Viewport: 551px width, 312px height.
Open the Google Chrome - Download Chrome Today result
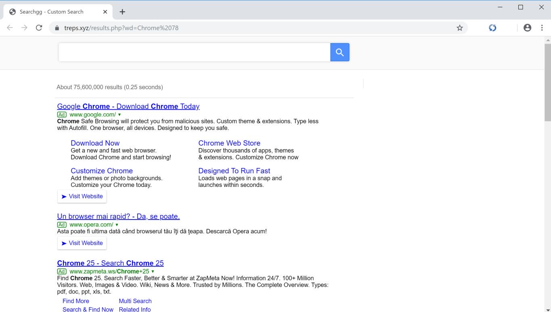(128, 107)
